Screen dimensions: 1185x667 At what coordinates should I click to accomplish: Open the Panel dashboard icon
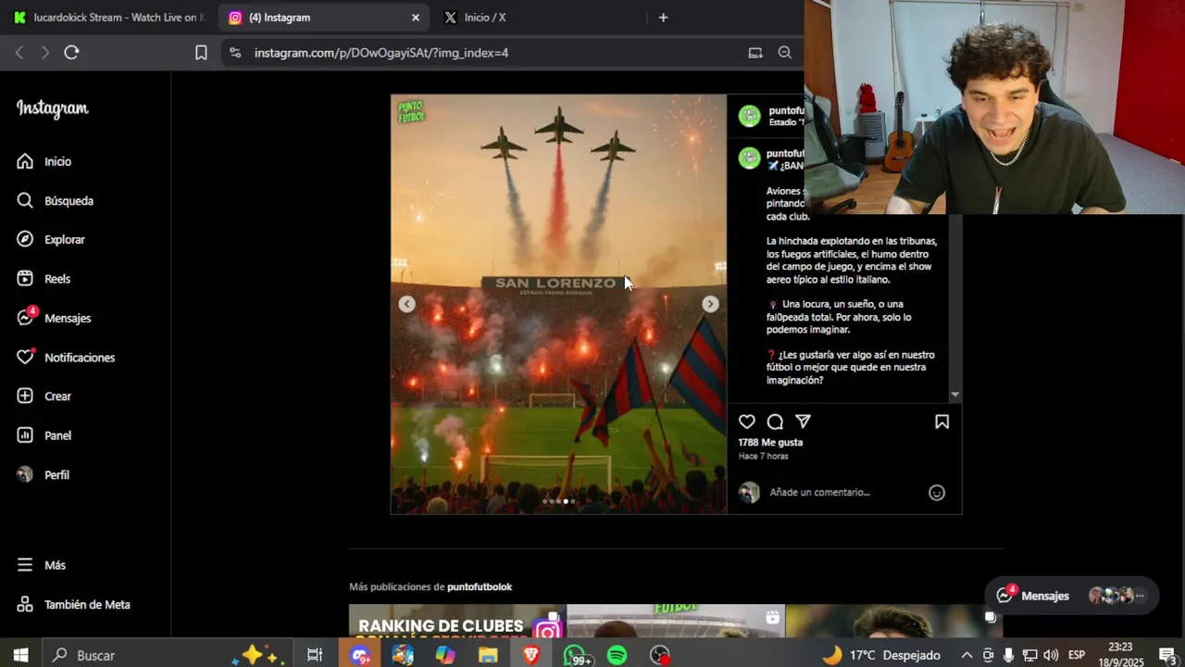pyautogui.click(x=25, y=435)
